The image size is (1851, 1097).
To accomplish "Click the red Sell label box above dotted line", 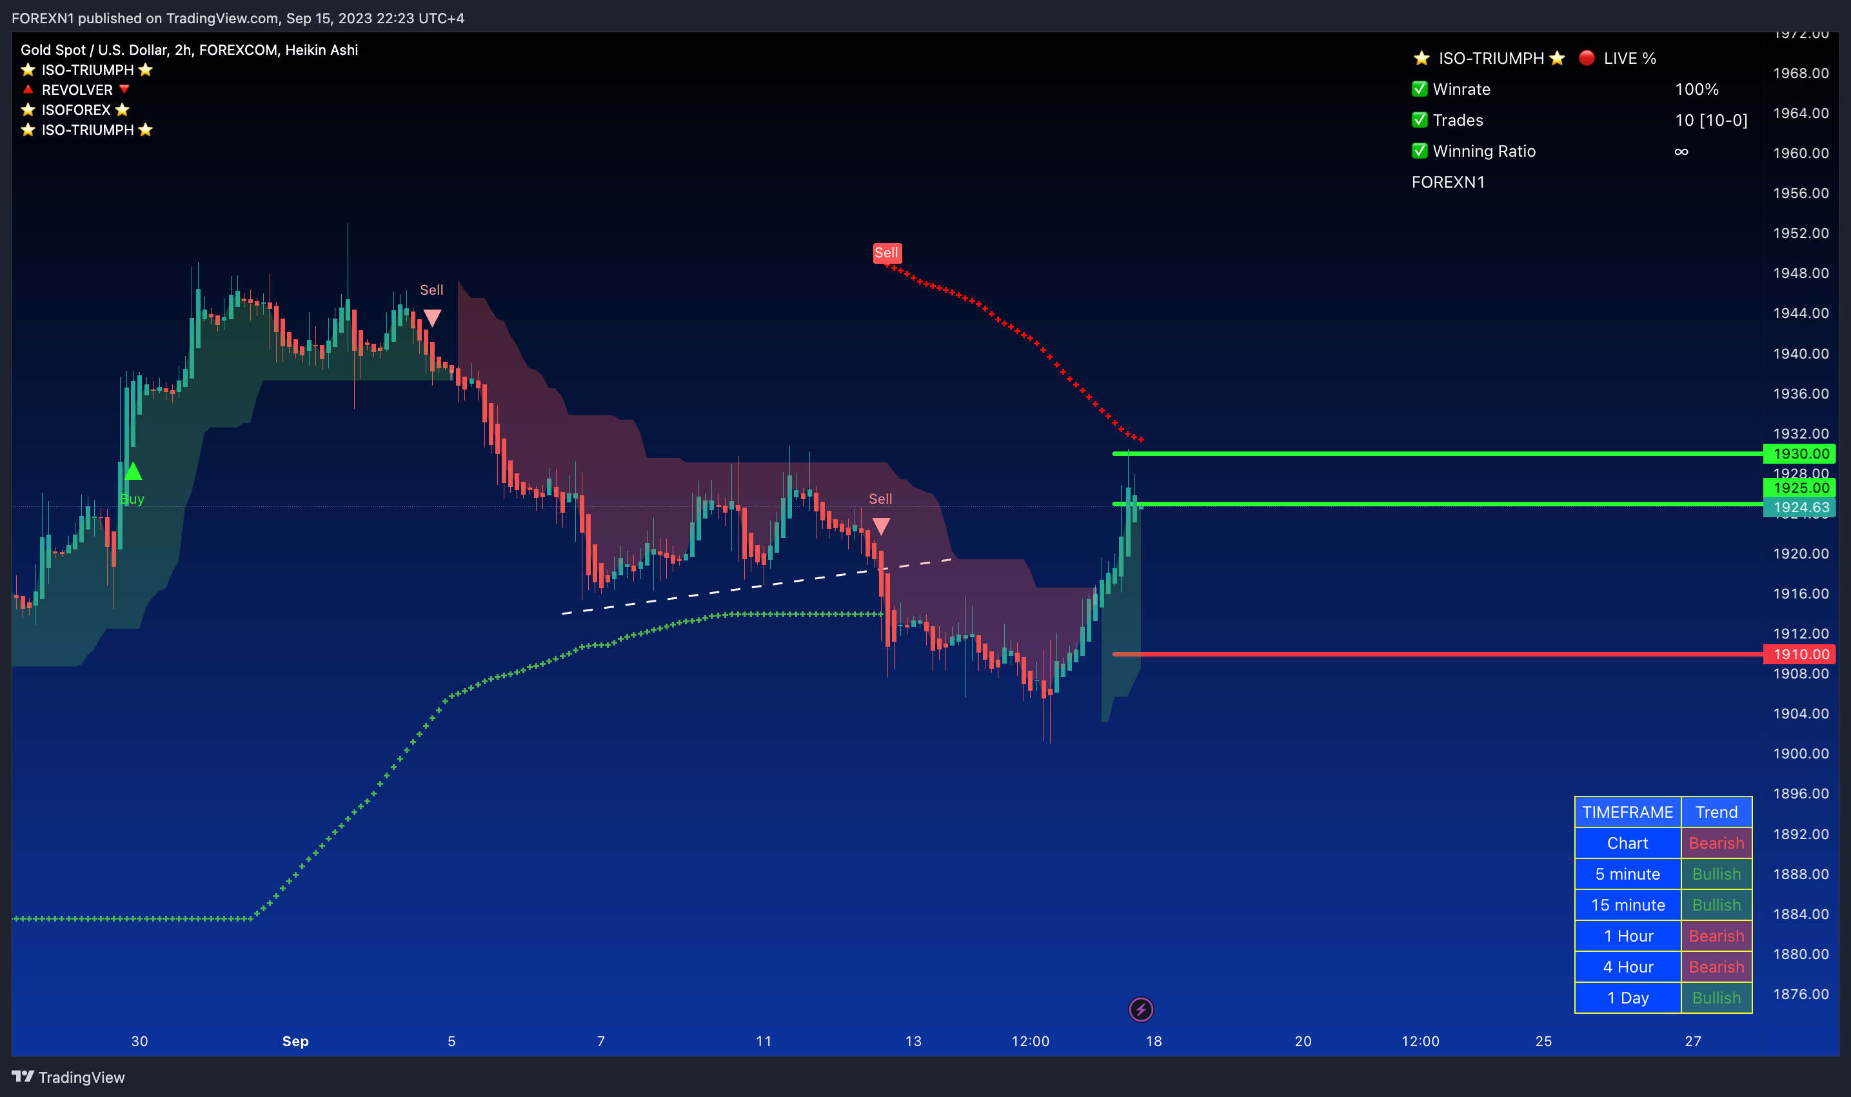I will tap(886, 253).
